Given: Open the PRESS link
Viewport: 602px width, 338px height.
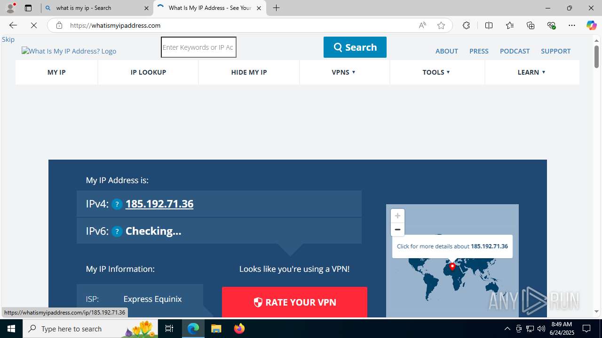Looking at the screenshot, I should click(x=479, y=51).
